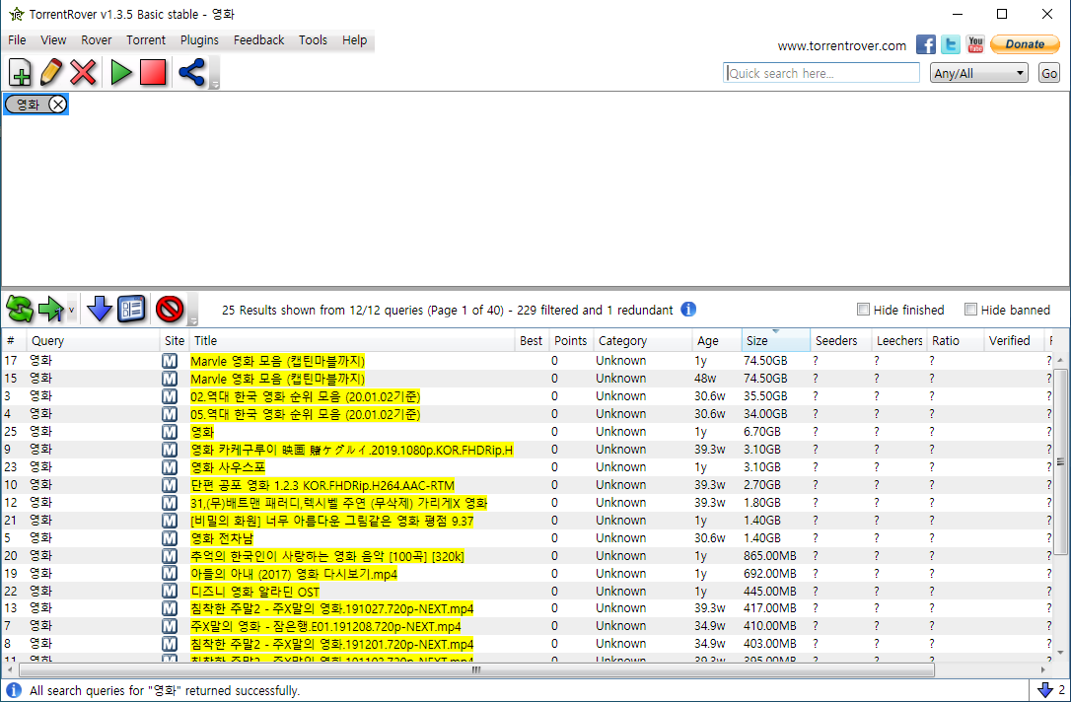This screenshot has height=702, width=1071.
Task: Select the 865.00MB size cell
Action: tap(770, 556)
